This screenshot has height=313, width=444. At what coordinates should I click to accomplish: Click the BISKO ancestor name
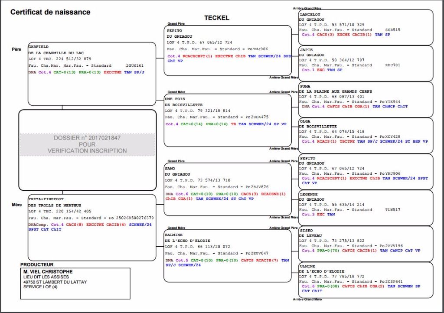coord(306,230)
